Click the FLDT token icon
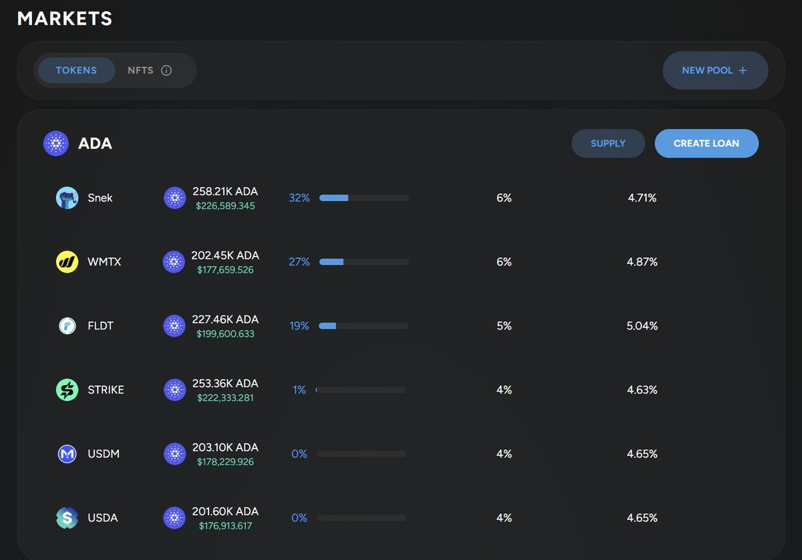Viewport: 802px width, 560px height. click(x=67, y=326)
